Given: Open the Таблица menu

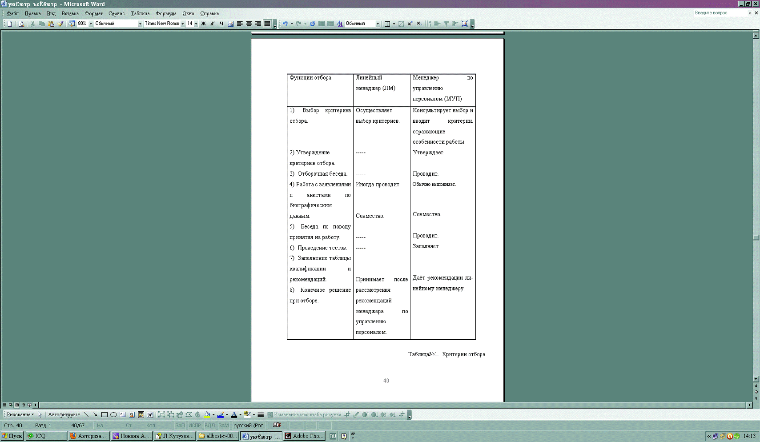Looking at the screenshot, I should pyautogui.click(x=140, y=13).
